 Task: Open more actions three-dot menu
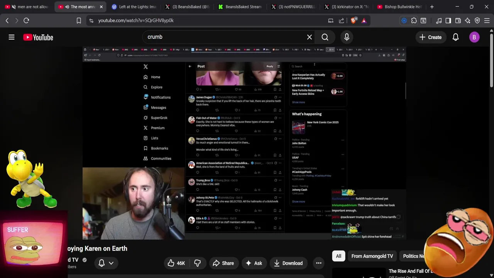pos(319,263)
